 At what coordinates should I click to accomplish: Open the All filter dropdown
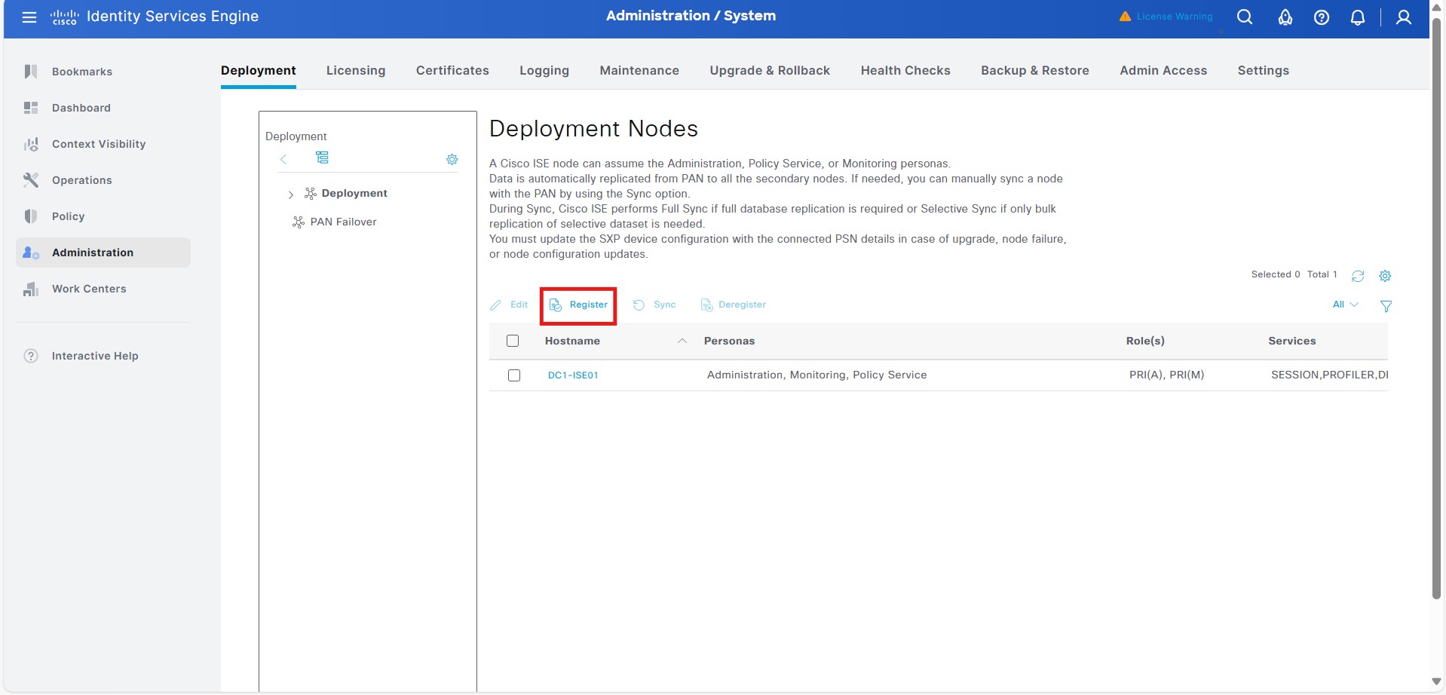(x=1345, y=305)
